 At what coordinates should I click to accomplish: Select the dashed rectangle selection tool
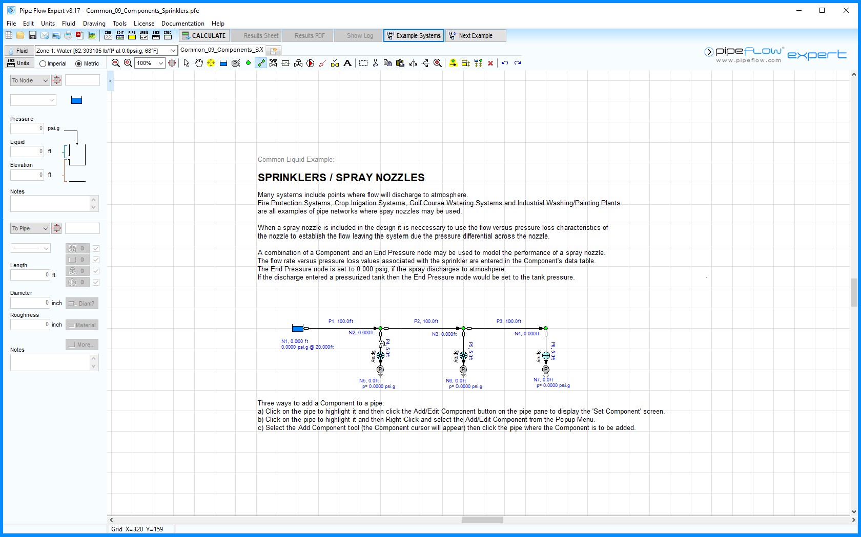pyautogui.click(x=363, y=63)
